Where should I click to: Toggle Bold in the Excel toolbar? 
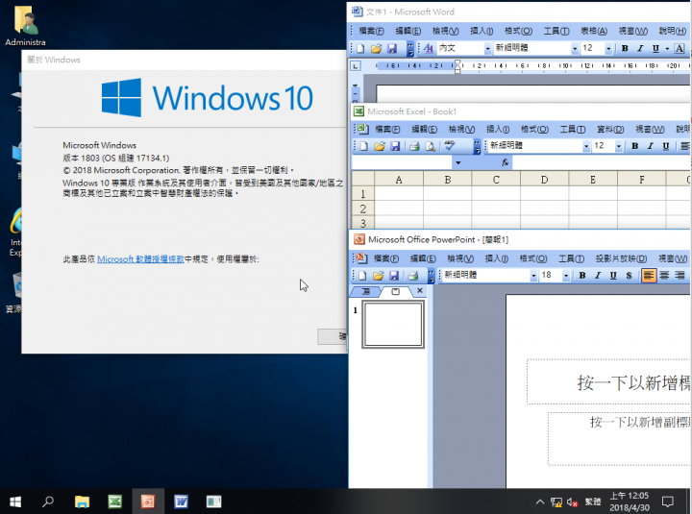(634, 146)
